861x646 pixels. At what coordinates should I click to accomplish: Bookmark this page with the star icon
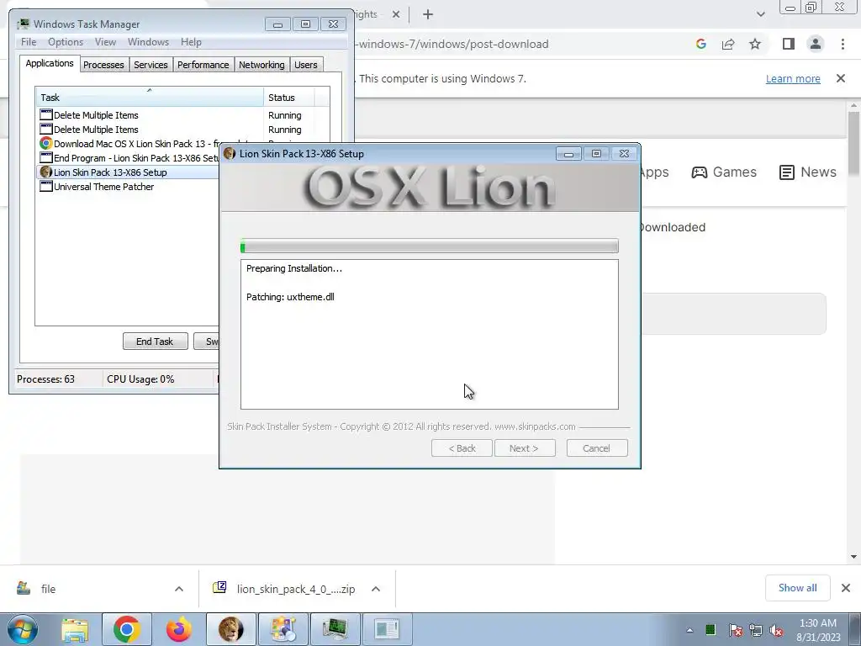pos(755,44)
